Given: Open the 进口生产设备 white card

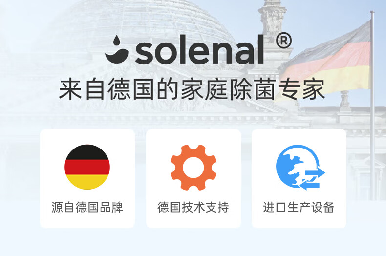Looking at the screenshot, I should tap(299, 178).
